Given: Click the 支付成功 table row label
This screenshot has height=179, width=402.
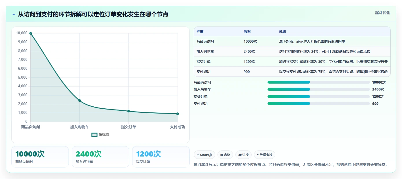Looking at the screenshot, I should point(204,72).
